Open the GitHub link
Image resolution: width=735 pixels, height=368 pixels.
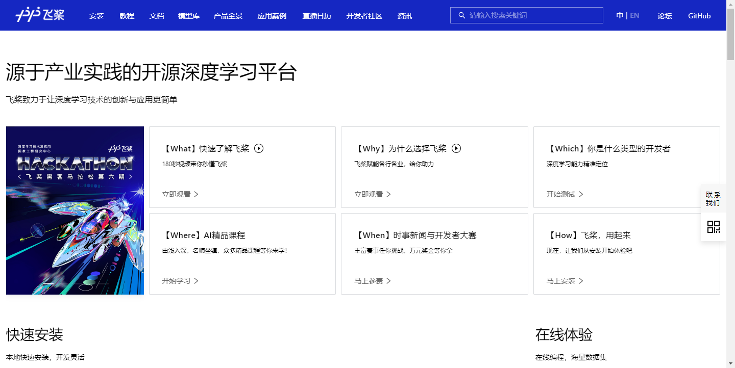point(699,16)
